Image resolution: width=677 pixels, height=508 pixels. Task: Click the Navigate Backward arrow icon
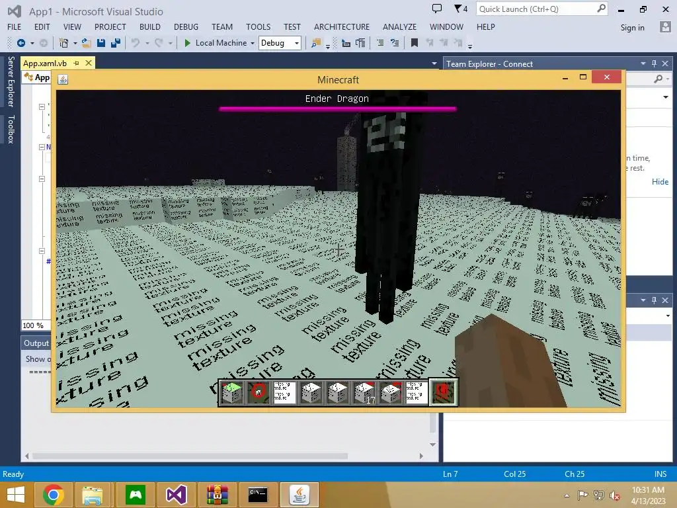tap(20, 43)
